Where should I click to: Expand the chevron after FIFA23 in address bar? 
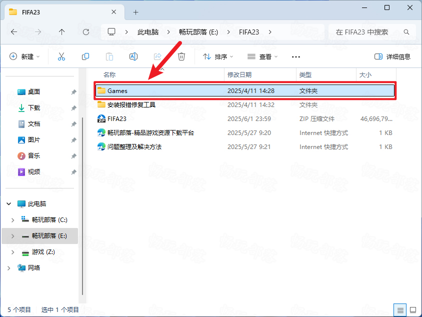(x=270, y=32)
